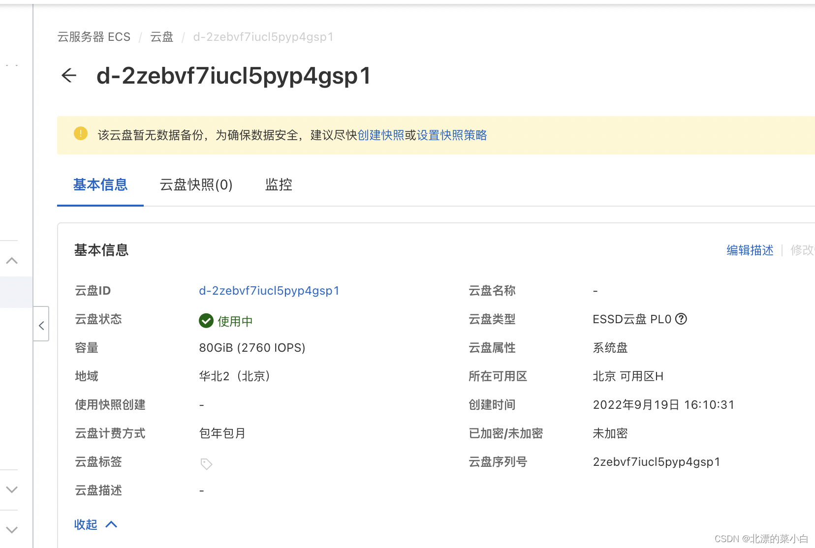Click the 云盘计费方式 label
This screenshot has width=815, height=548.
point(110,433)
